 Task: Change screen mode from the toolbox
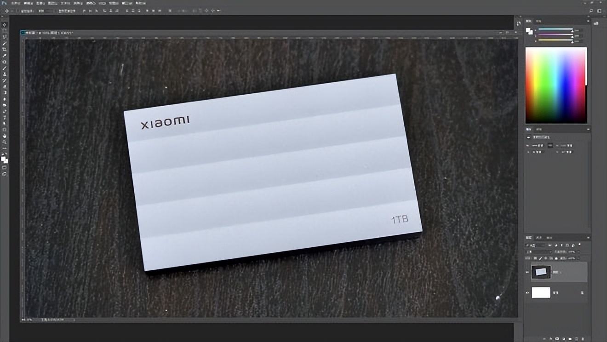pyautogui.click(x=5, y=174)
